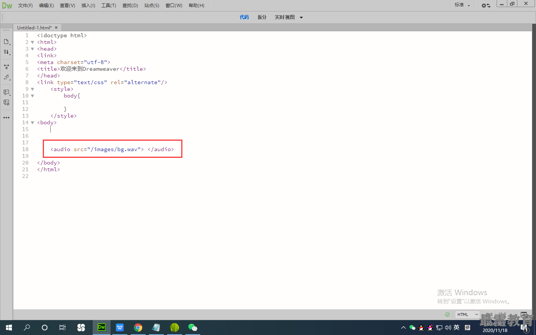Close the Untitled-1.html document tab
The height and width of the screenshot is (335, 536).
(56, 28)
